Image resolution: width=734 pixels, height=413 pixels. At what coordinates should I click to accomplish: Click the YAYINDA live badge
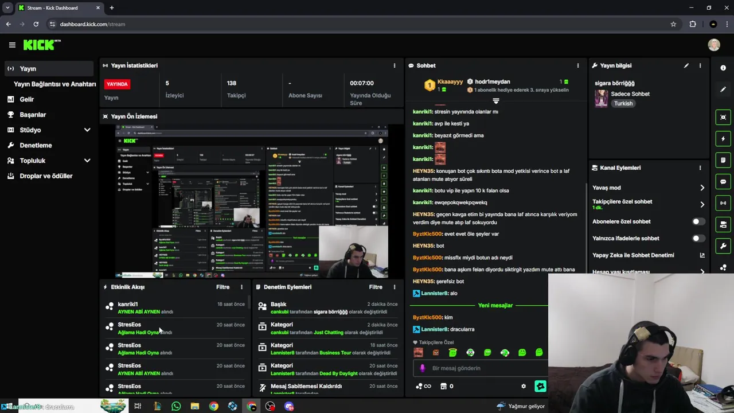coord(117,84)
